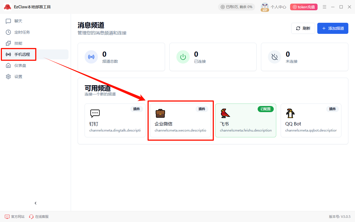This screenshot has height=222, width=355.
Task: Open the 仪表盘 dashboard home icon
Action: tap(9, 65)
